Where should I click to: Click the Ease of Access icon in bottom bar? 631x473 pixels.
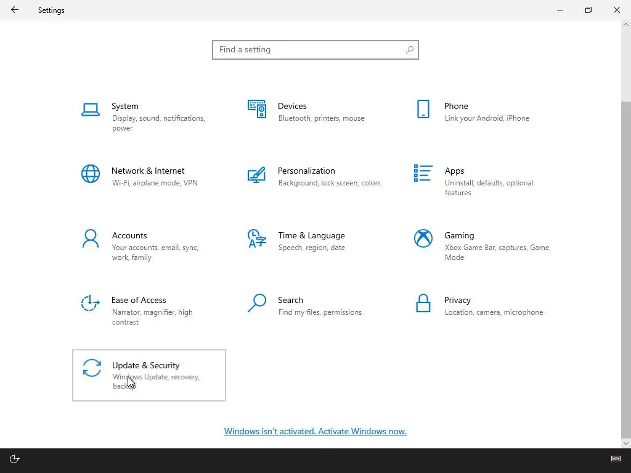(x=15, y=459)
